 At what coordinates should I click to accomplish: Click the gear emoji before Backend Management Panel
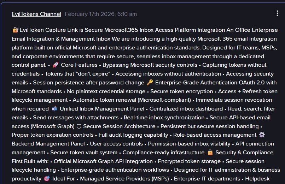coord(262,135)
